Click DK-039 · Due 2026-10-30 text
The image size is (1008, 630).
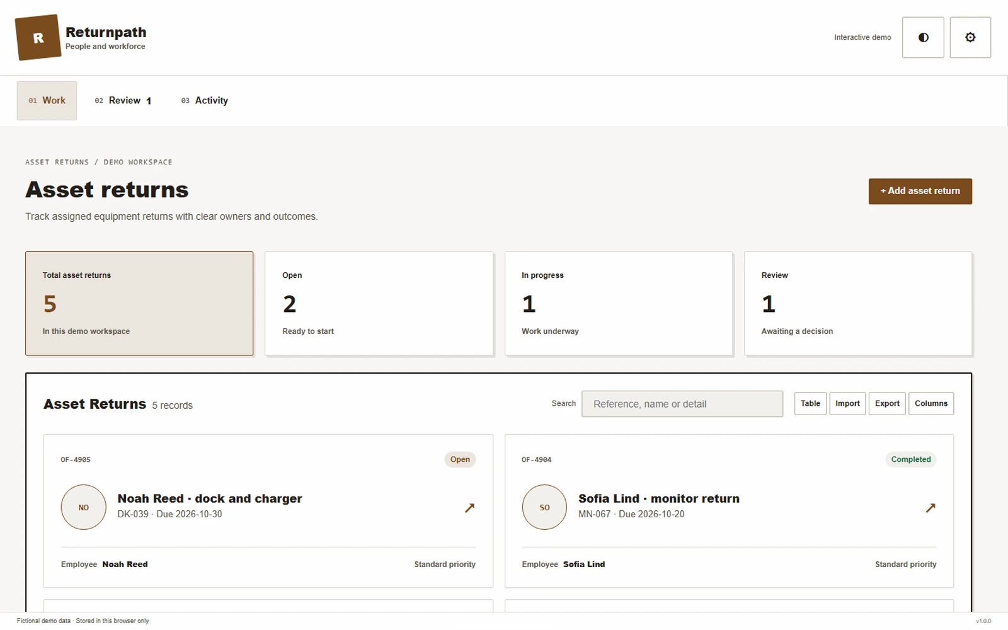click(x=169, y=514)
